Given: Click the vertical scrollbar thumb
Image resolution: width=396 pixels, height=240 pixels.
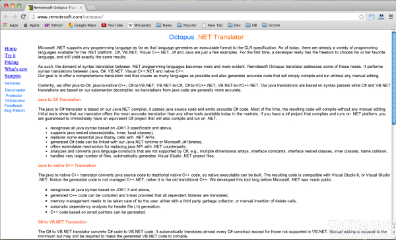Looking at the screenshot, I should [394, 78].
